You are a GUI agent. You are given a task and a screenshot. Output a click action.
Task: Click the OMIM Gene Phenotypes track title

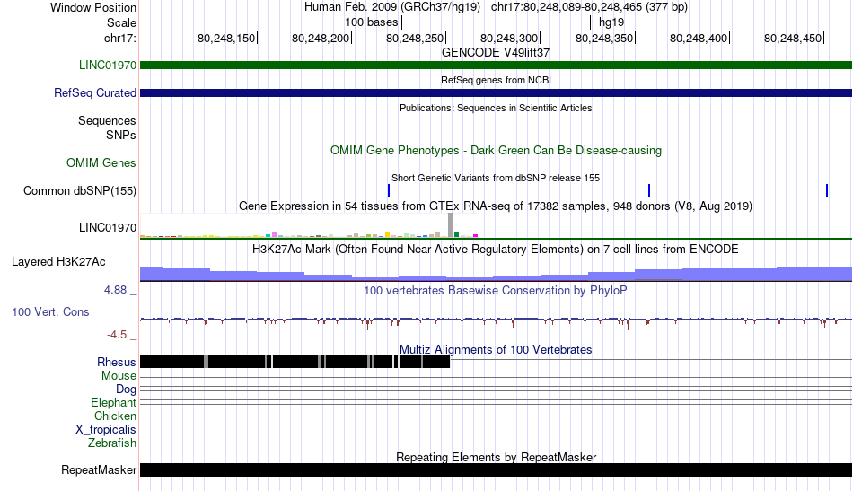[496, 151]
